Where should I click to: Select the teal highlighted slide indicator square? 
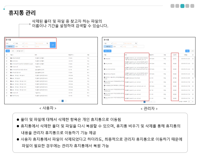(182, 6)
